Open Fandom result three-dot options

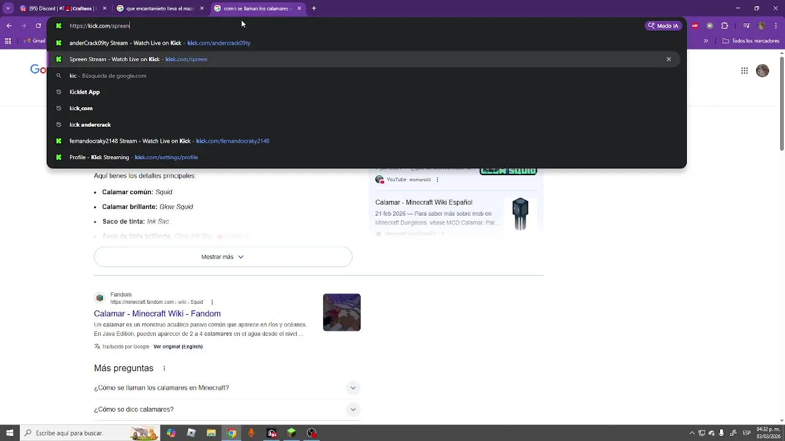pos(212,302)
